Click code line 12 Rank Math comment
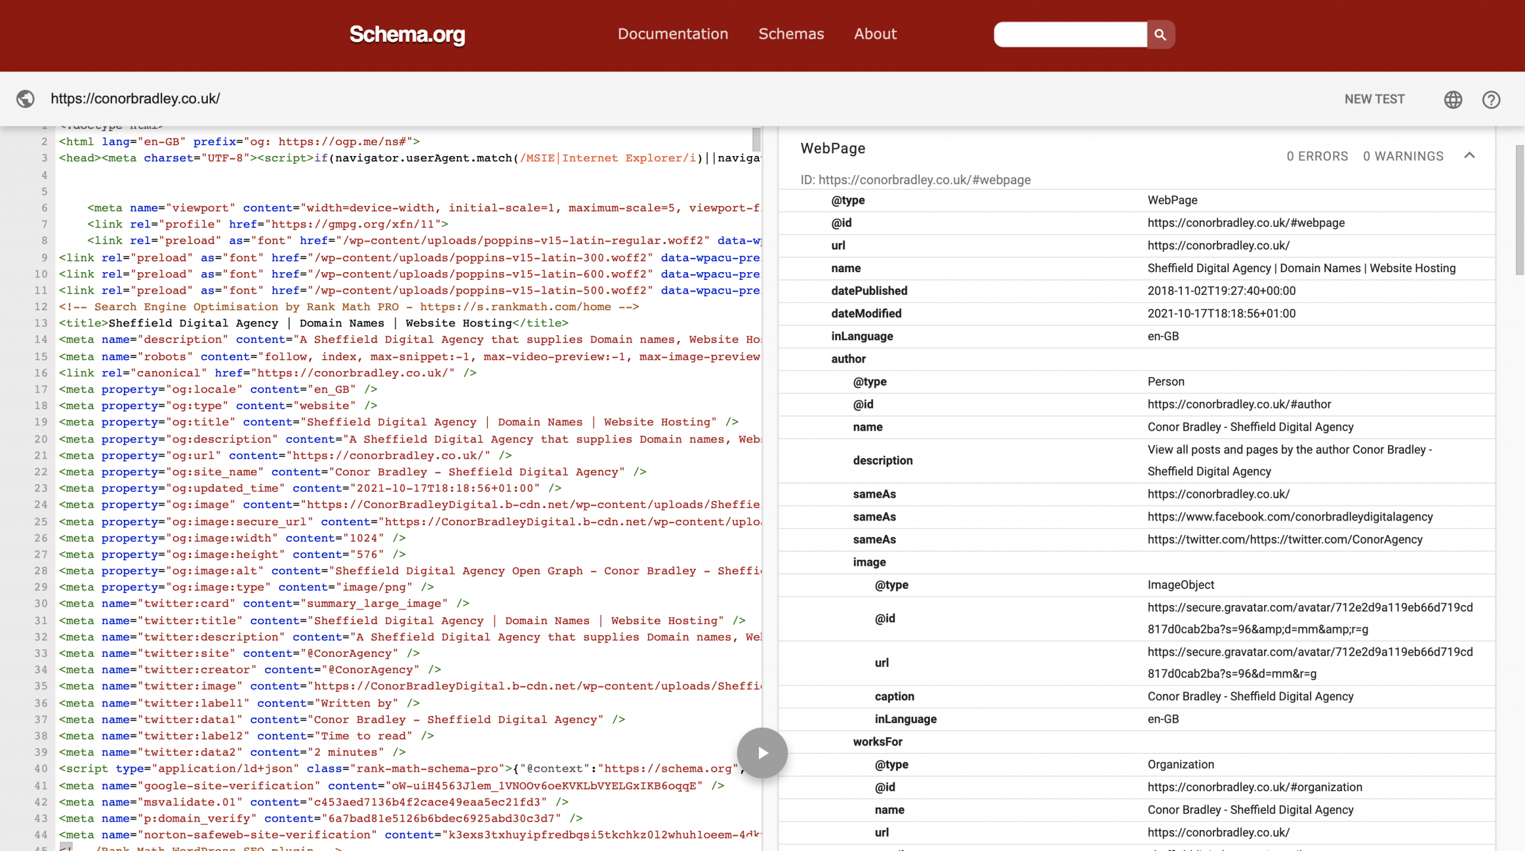 348,306
